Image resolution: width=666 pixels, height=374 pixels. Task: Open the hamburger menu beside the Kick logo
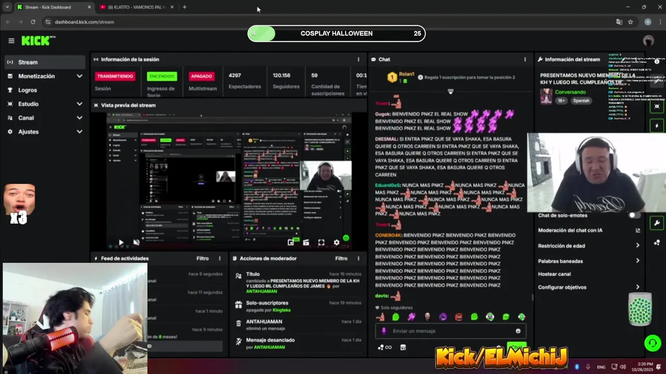(x=11, y=41)
